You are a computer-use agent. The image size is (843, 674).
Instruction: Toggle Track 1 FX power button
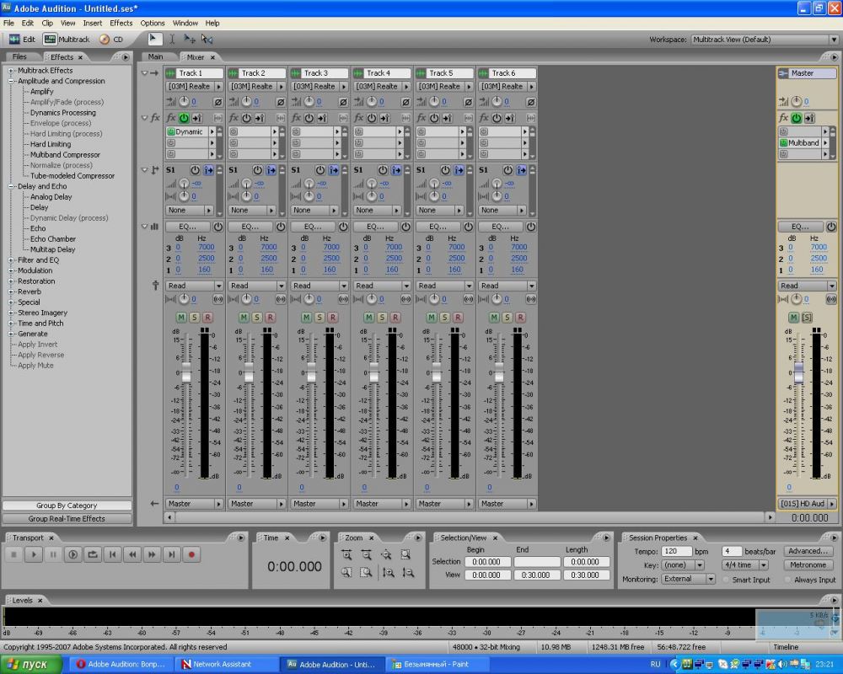[184, 118]
